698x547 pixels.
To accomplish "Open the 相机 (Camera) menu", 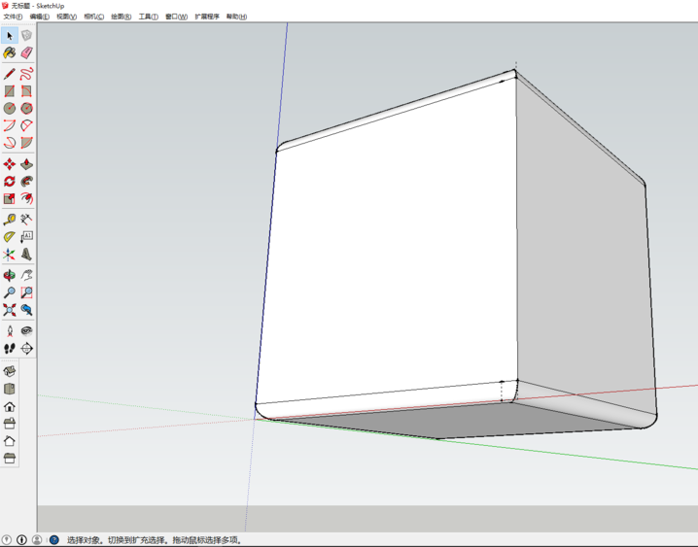I will pyautogui.click(x=93, y=17).
